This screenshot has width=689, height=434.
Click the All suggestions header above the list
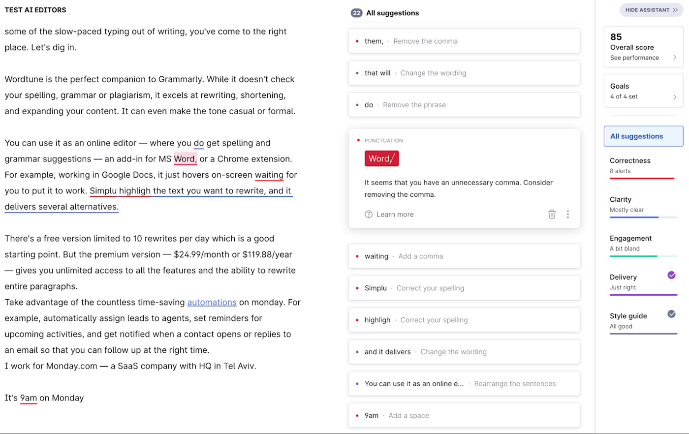click(x=392, y=13)
